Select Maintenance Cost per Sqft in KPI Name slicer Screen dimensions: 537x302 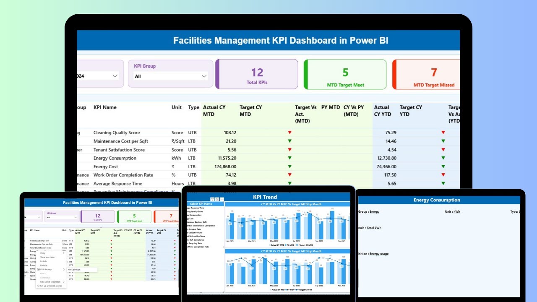point(197,222)
